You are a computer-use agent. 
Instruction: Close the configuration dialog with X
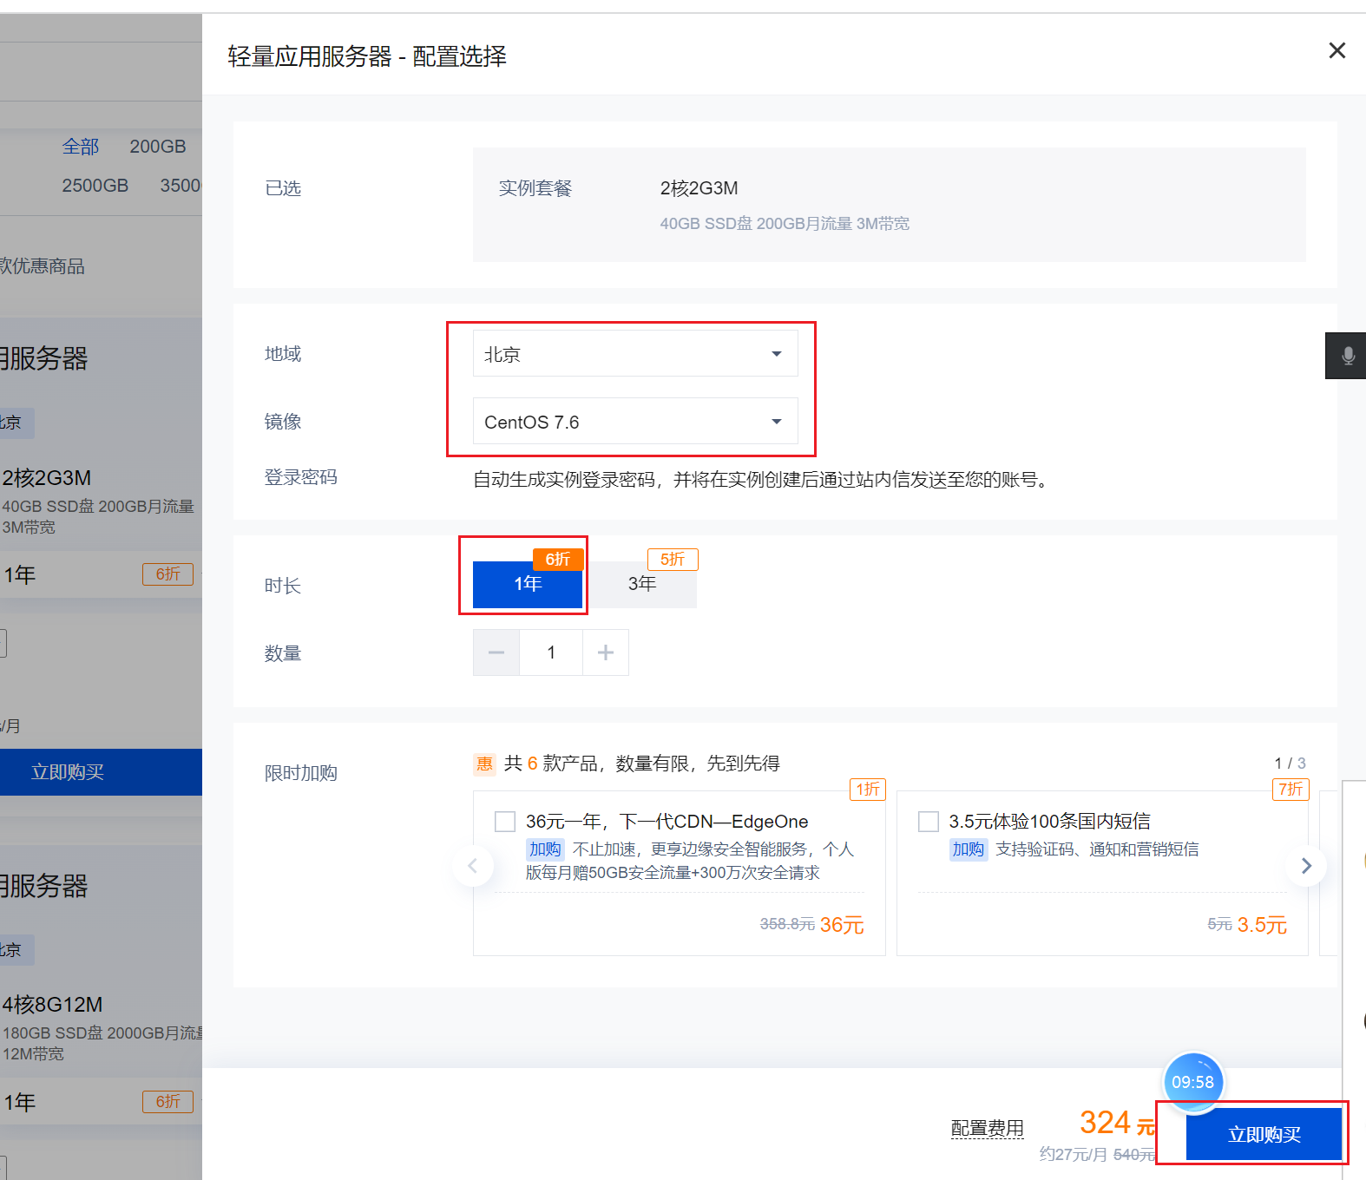tap(1336, 51)
